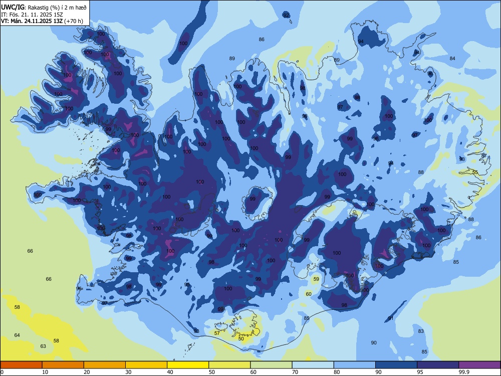Click the 'IT: Fös. 21. 11. 2025 15Z' line
Viewport: 501px width, 376px height.
(x=32, y=15)
